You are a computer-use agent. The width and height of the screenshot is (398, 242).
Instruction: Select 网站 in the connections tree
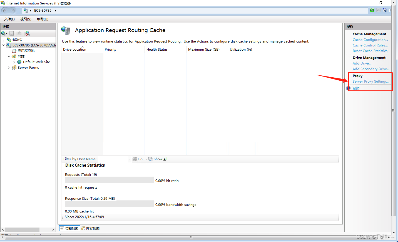click(21, 56)
